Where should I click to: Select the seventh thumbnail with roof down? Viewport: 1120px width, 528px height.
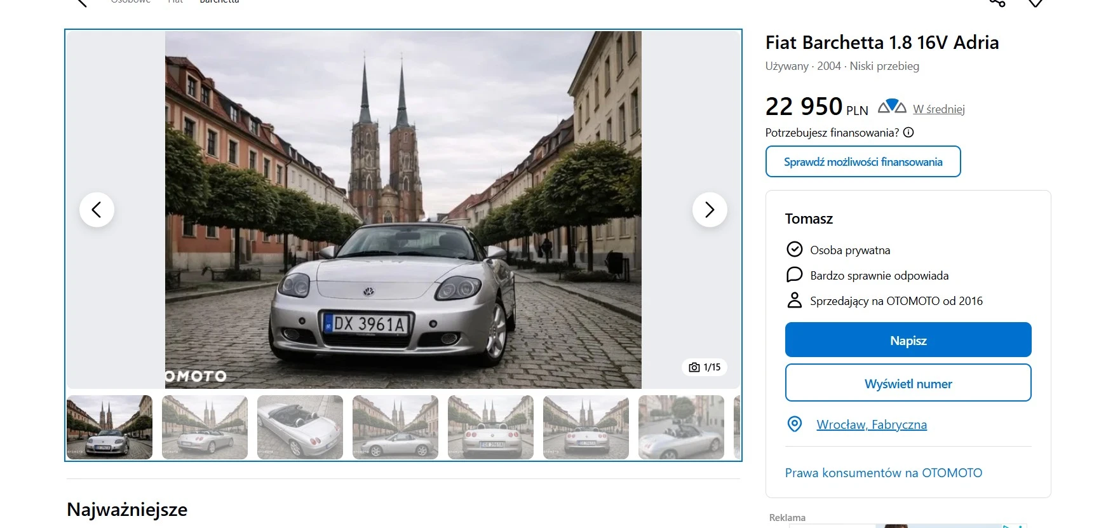681,427
